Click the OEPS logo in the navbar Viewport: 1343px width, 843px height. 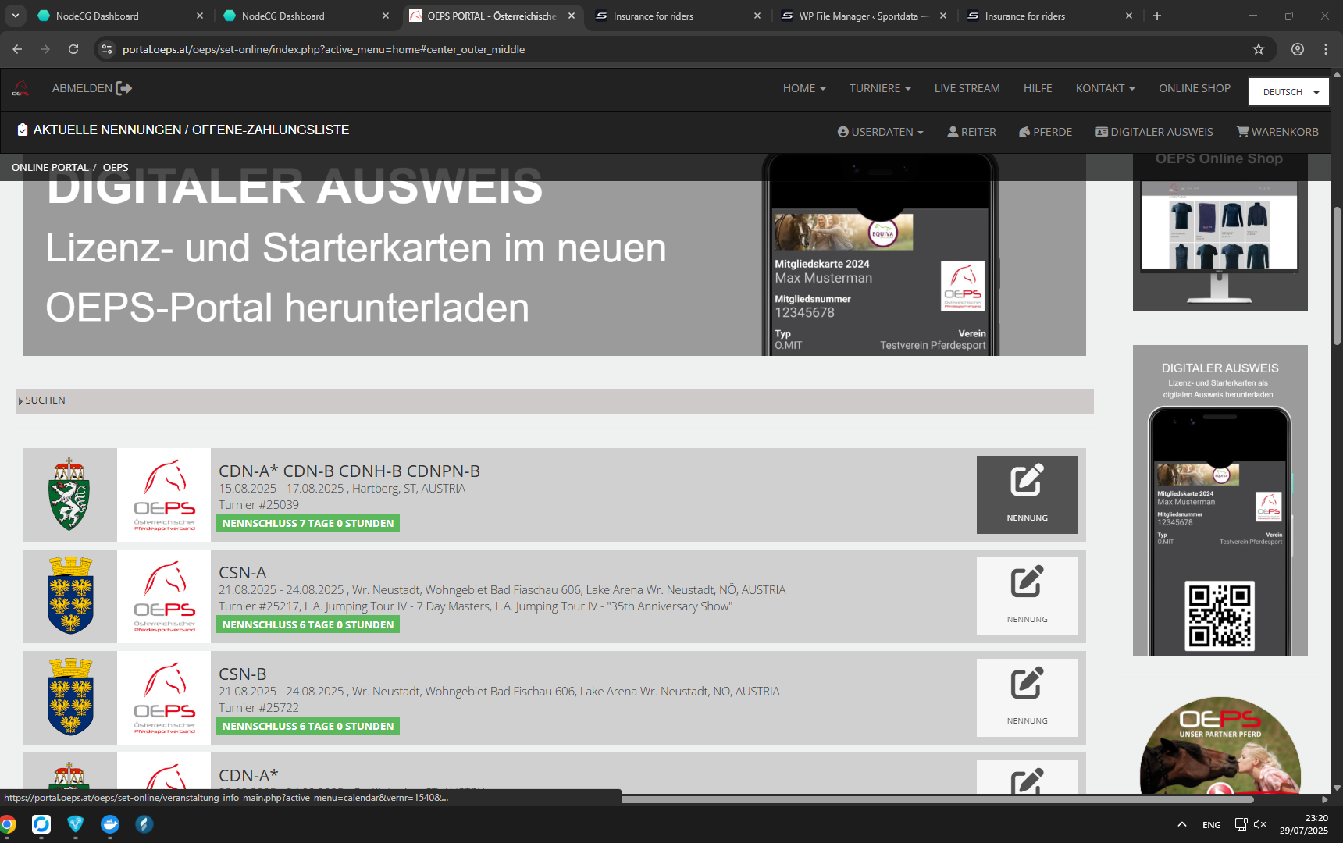click(21, 89)
